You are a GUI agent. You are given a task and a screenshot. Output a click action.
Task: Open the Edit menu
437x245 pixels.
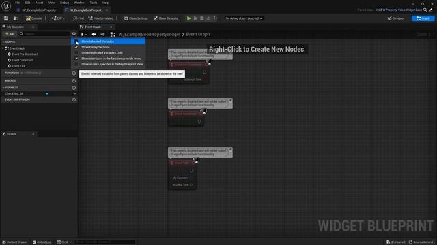pyautogui.click(x=27, y=3)
